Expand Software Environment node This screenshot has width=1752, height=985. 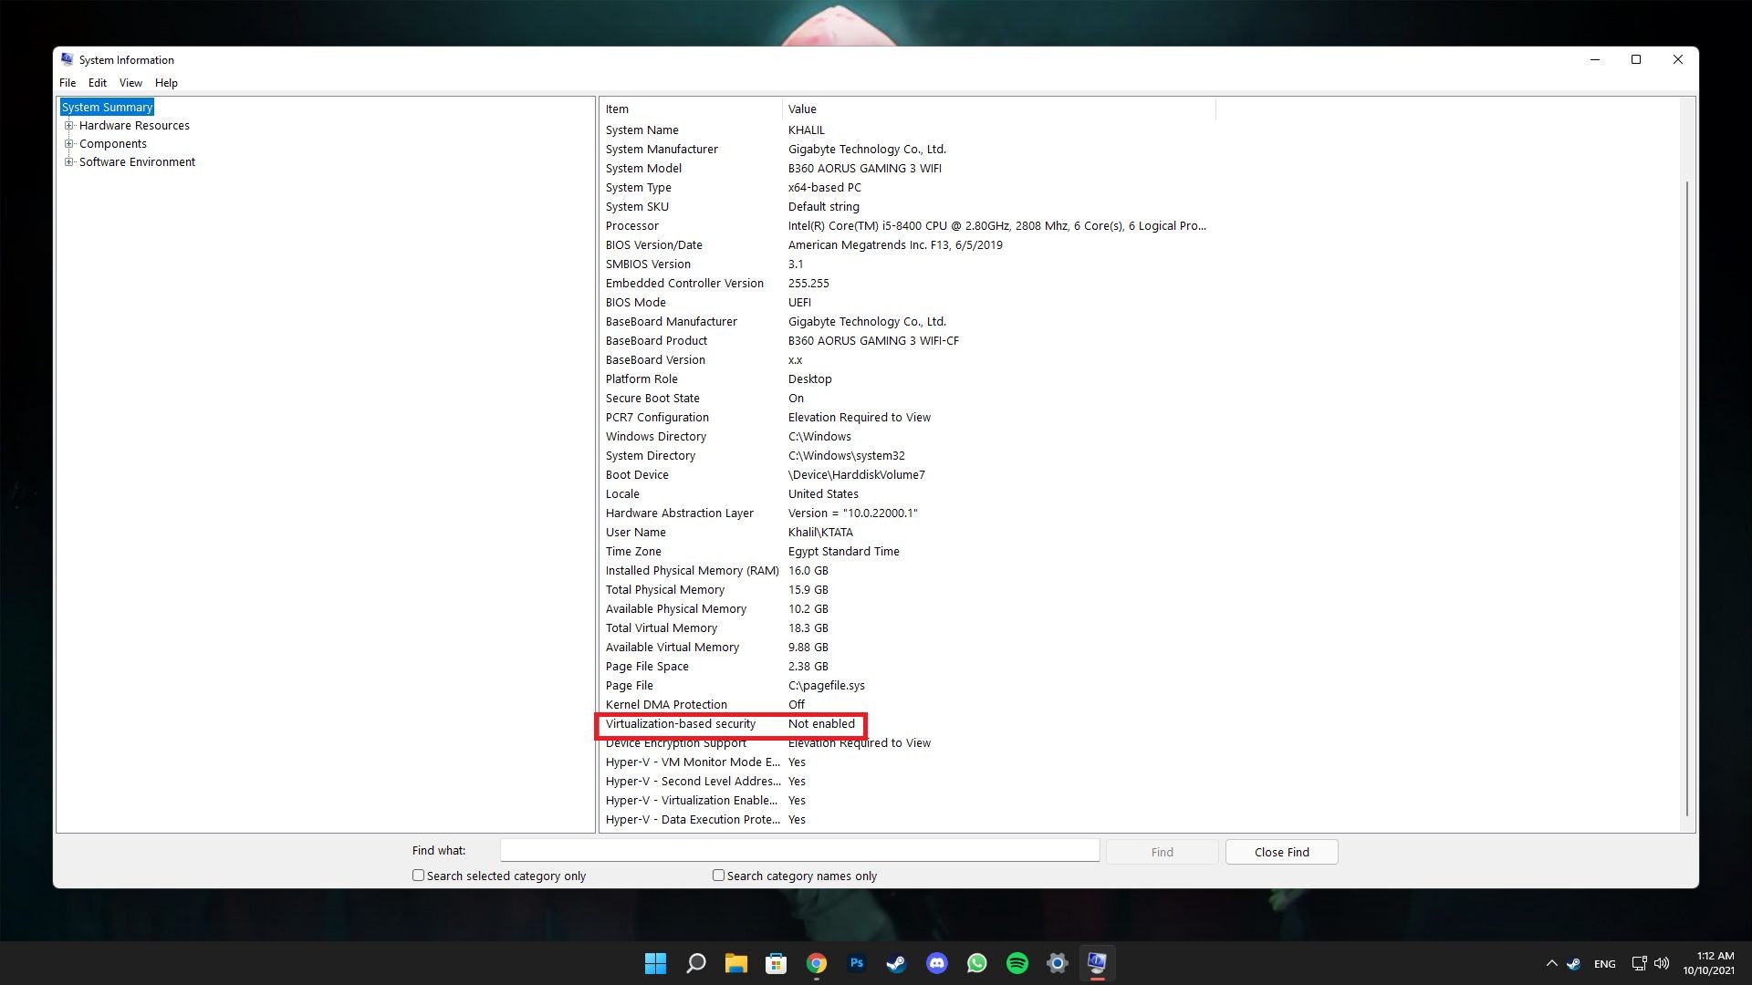coord(68,161)
